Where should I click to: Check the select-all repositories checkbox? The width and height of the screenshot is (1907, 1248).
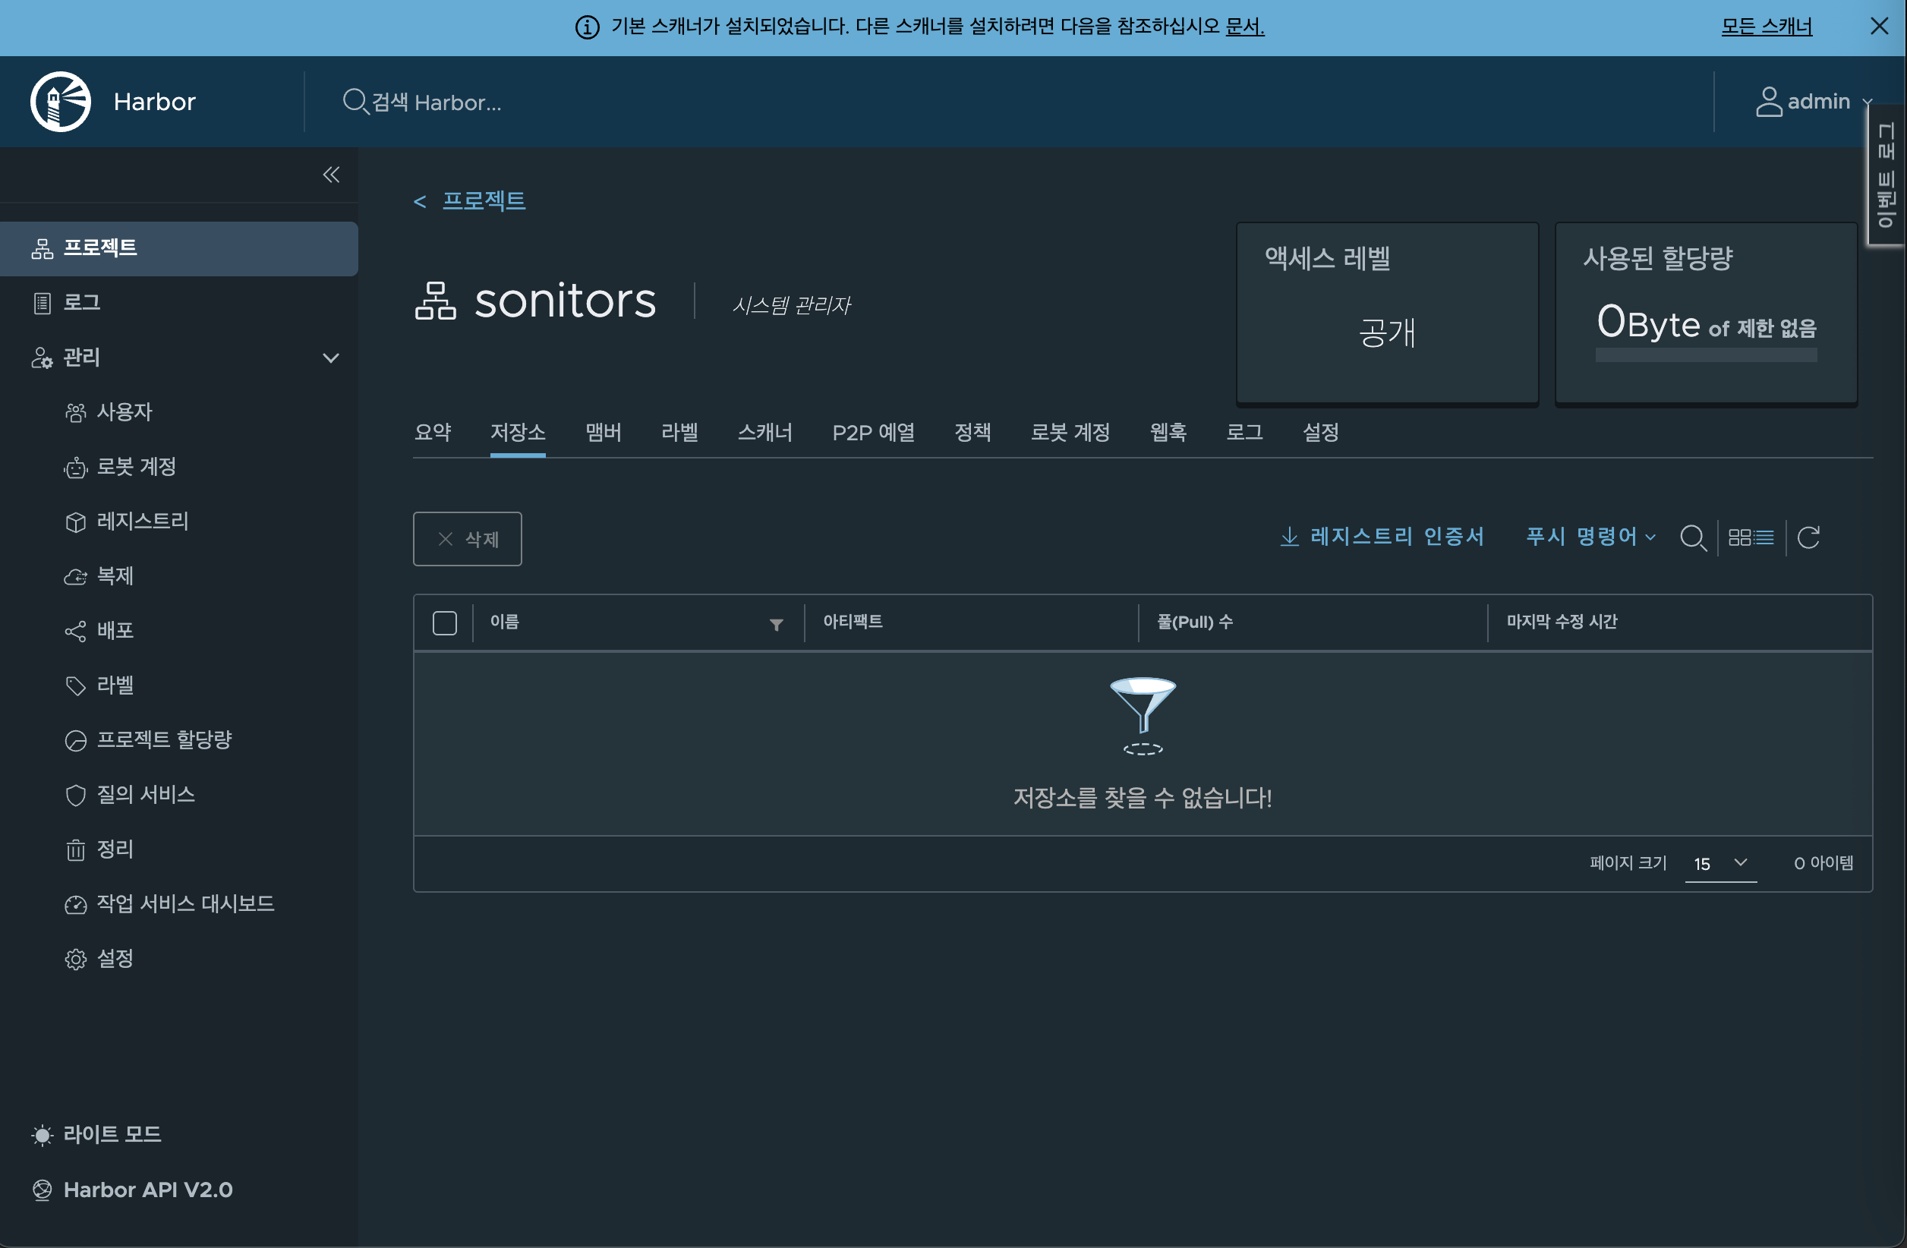(x=445, y=623)
